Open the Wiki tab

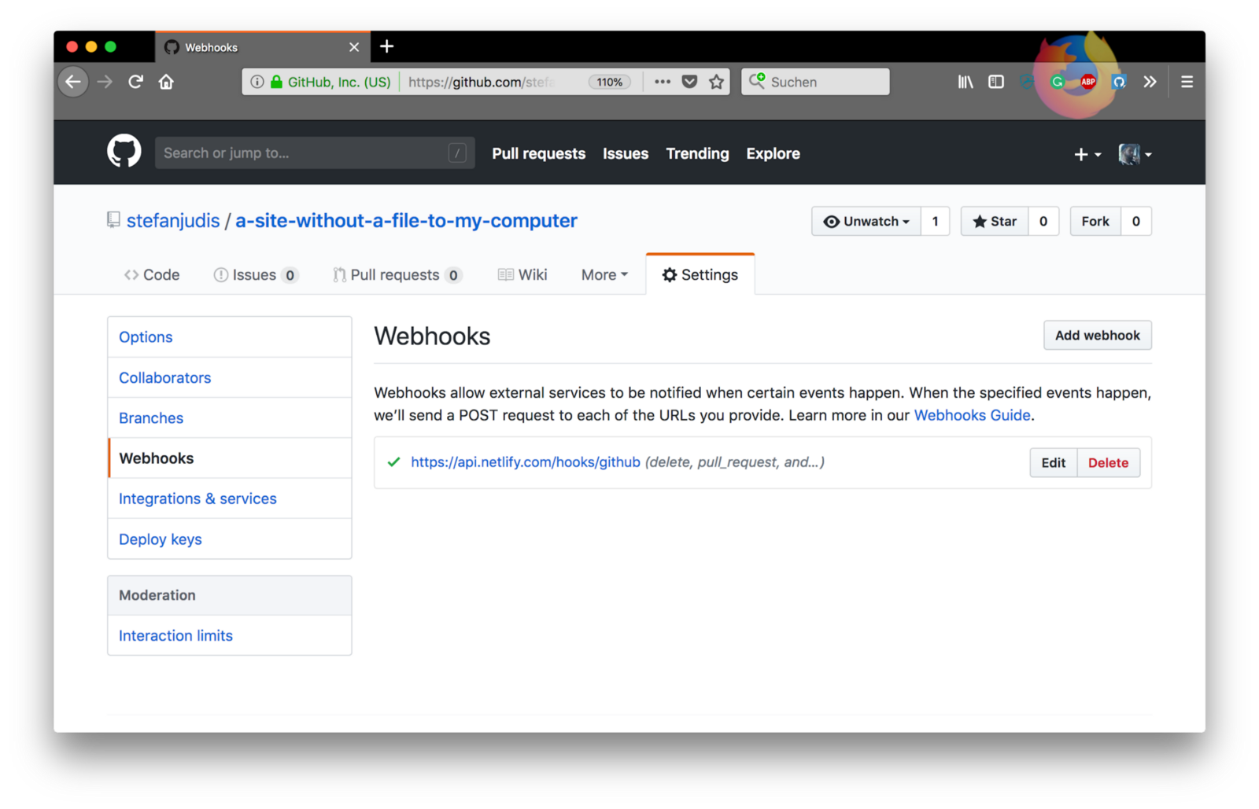click(522, 275)
